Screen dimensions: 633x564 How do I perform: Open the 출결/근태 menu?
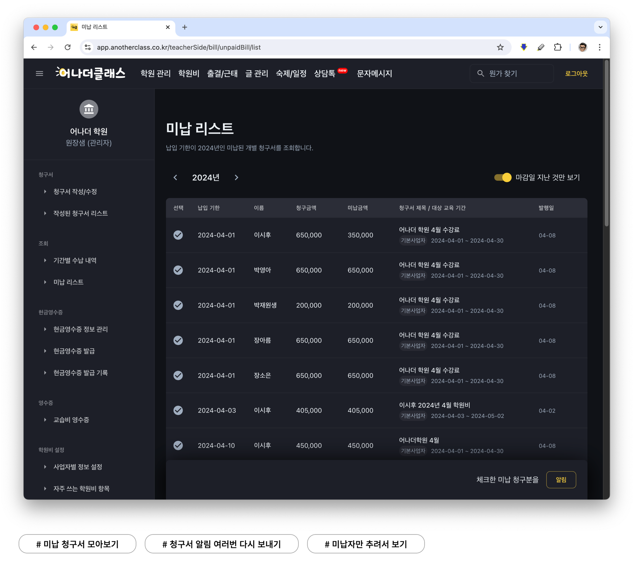pos(222,73)
